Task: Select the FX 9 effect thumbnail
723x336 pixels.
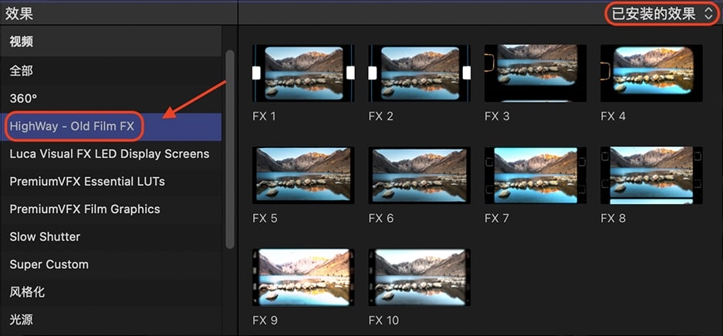Action: coord(303,277)
